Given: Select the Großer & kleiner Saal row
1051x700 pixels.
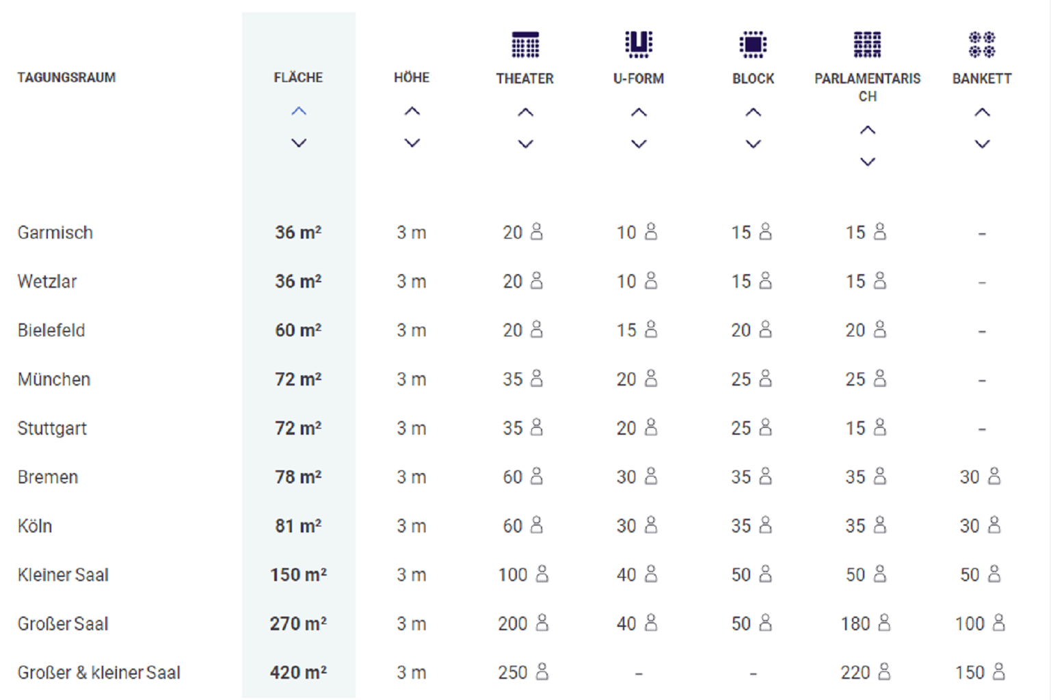Looking at the screenshot, I should tap(99, 673).
